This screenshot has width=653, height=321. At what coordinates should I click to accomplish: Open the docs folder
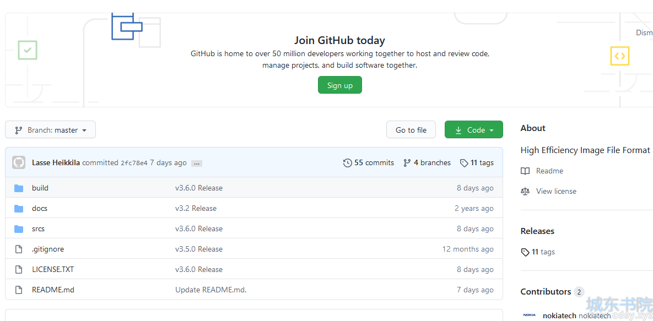[x=40, y=208]
